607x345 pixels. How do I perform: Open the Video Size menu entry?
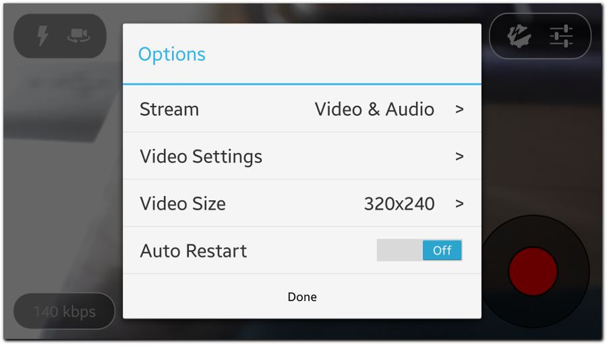(302, 203)
